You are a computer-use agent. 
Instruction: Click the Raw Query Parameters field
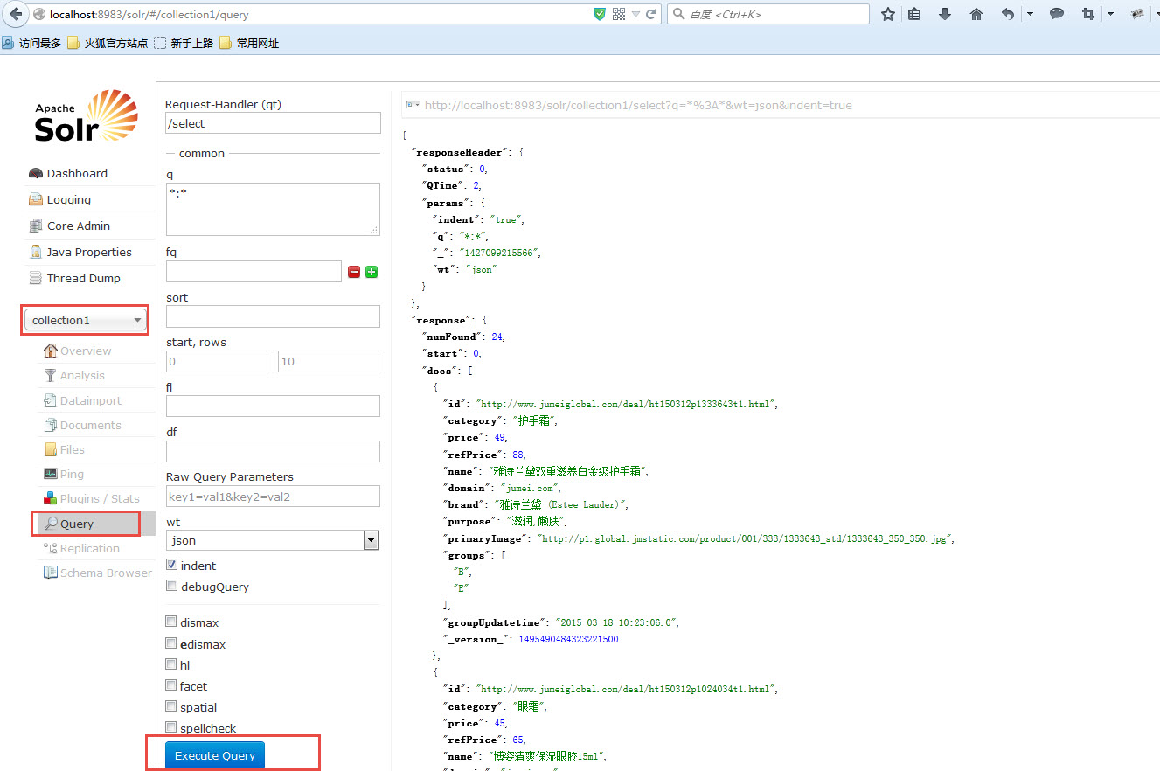tap(273, 496)
